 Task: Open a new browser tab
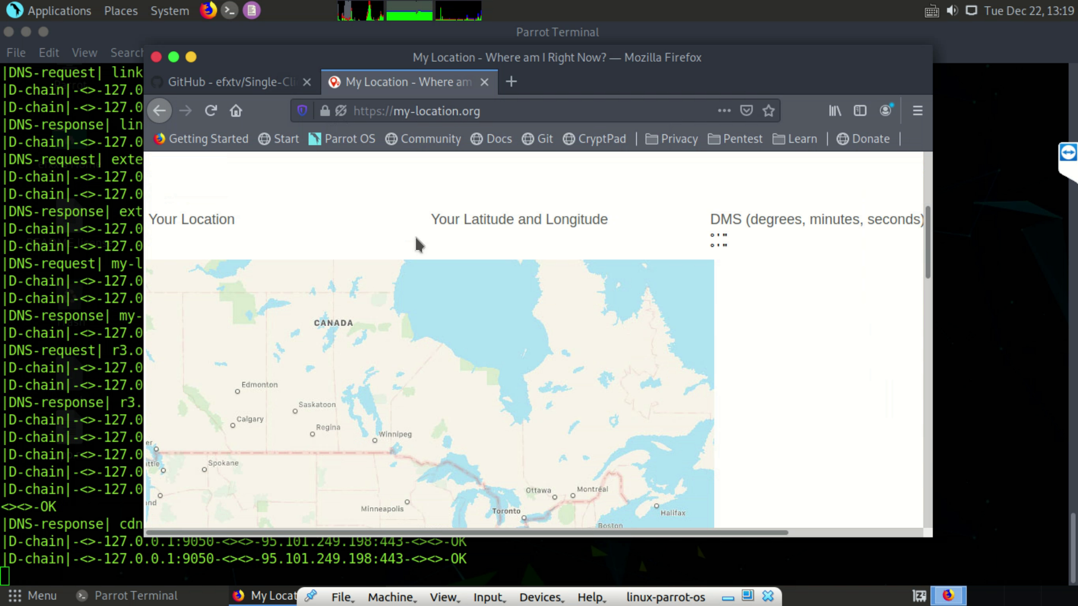point(511,82)
